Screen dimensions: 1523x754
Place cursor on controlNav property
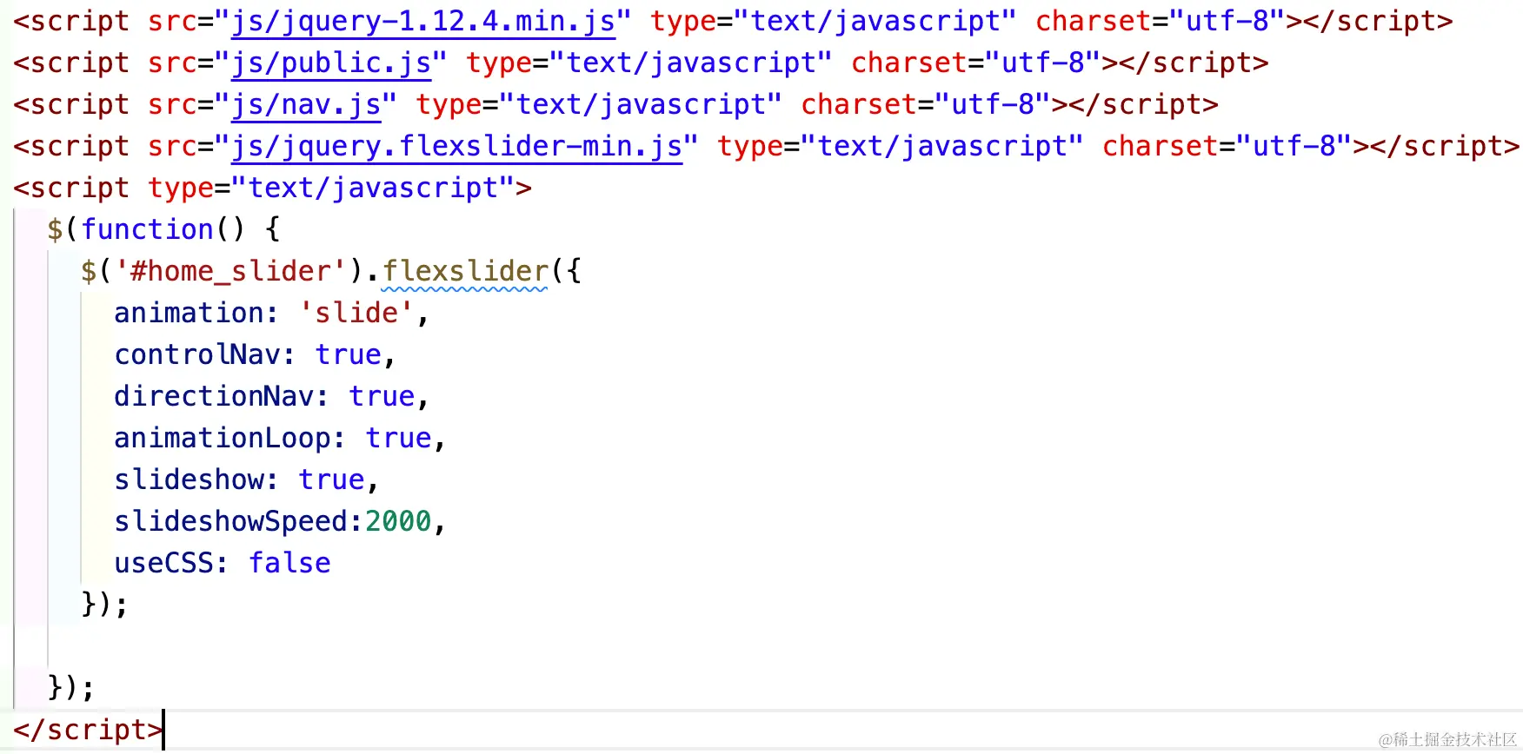[197, 354]
